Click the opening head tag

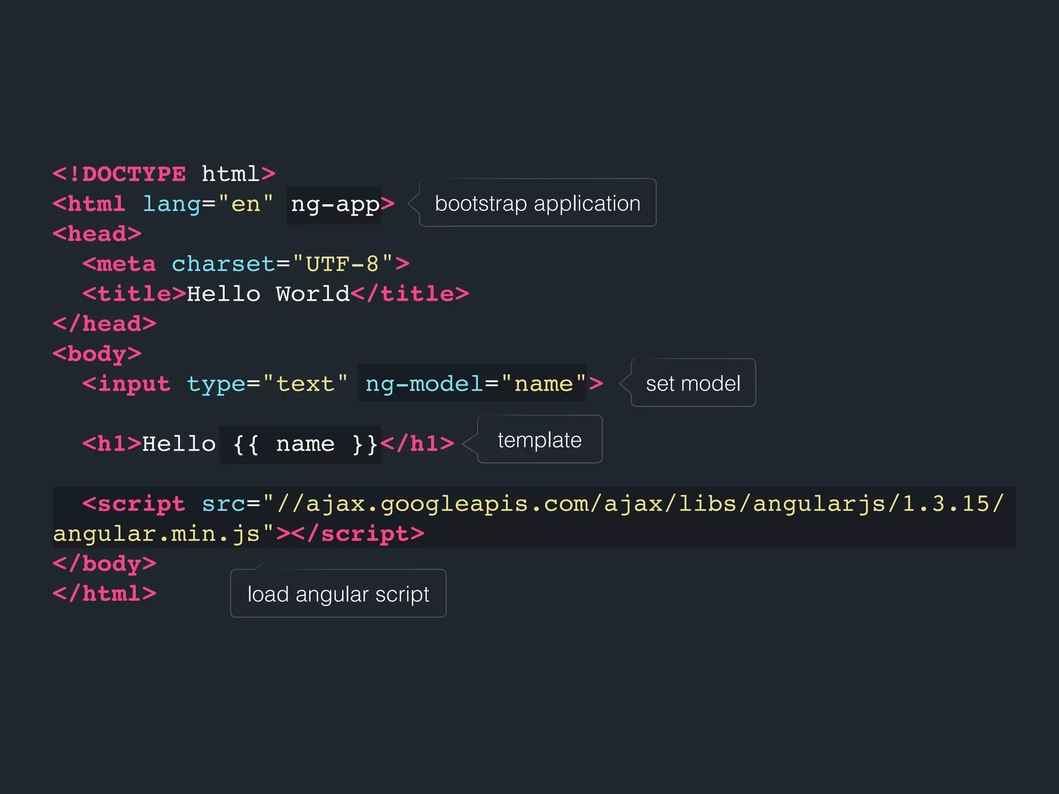coord(97,234)
